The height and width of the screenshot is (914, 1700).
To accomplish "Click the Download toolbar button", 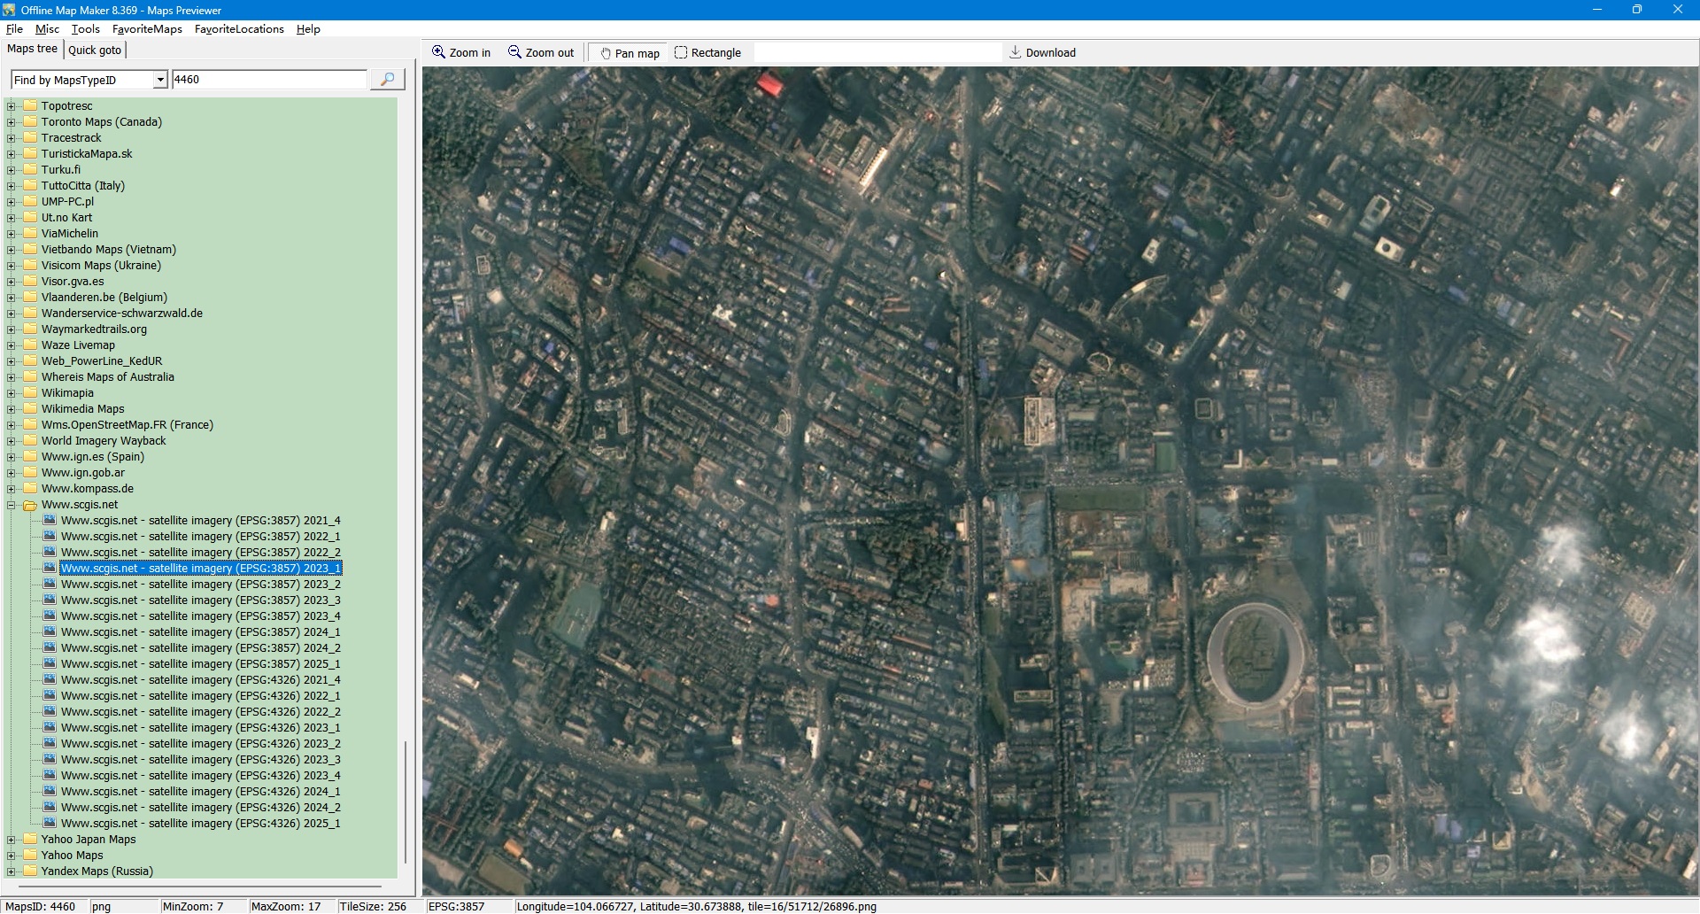I will pyautogui.click(x=1042, y=53).
